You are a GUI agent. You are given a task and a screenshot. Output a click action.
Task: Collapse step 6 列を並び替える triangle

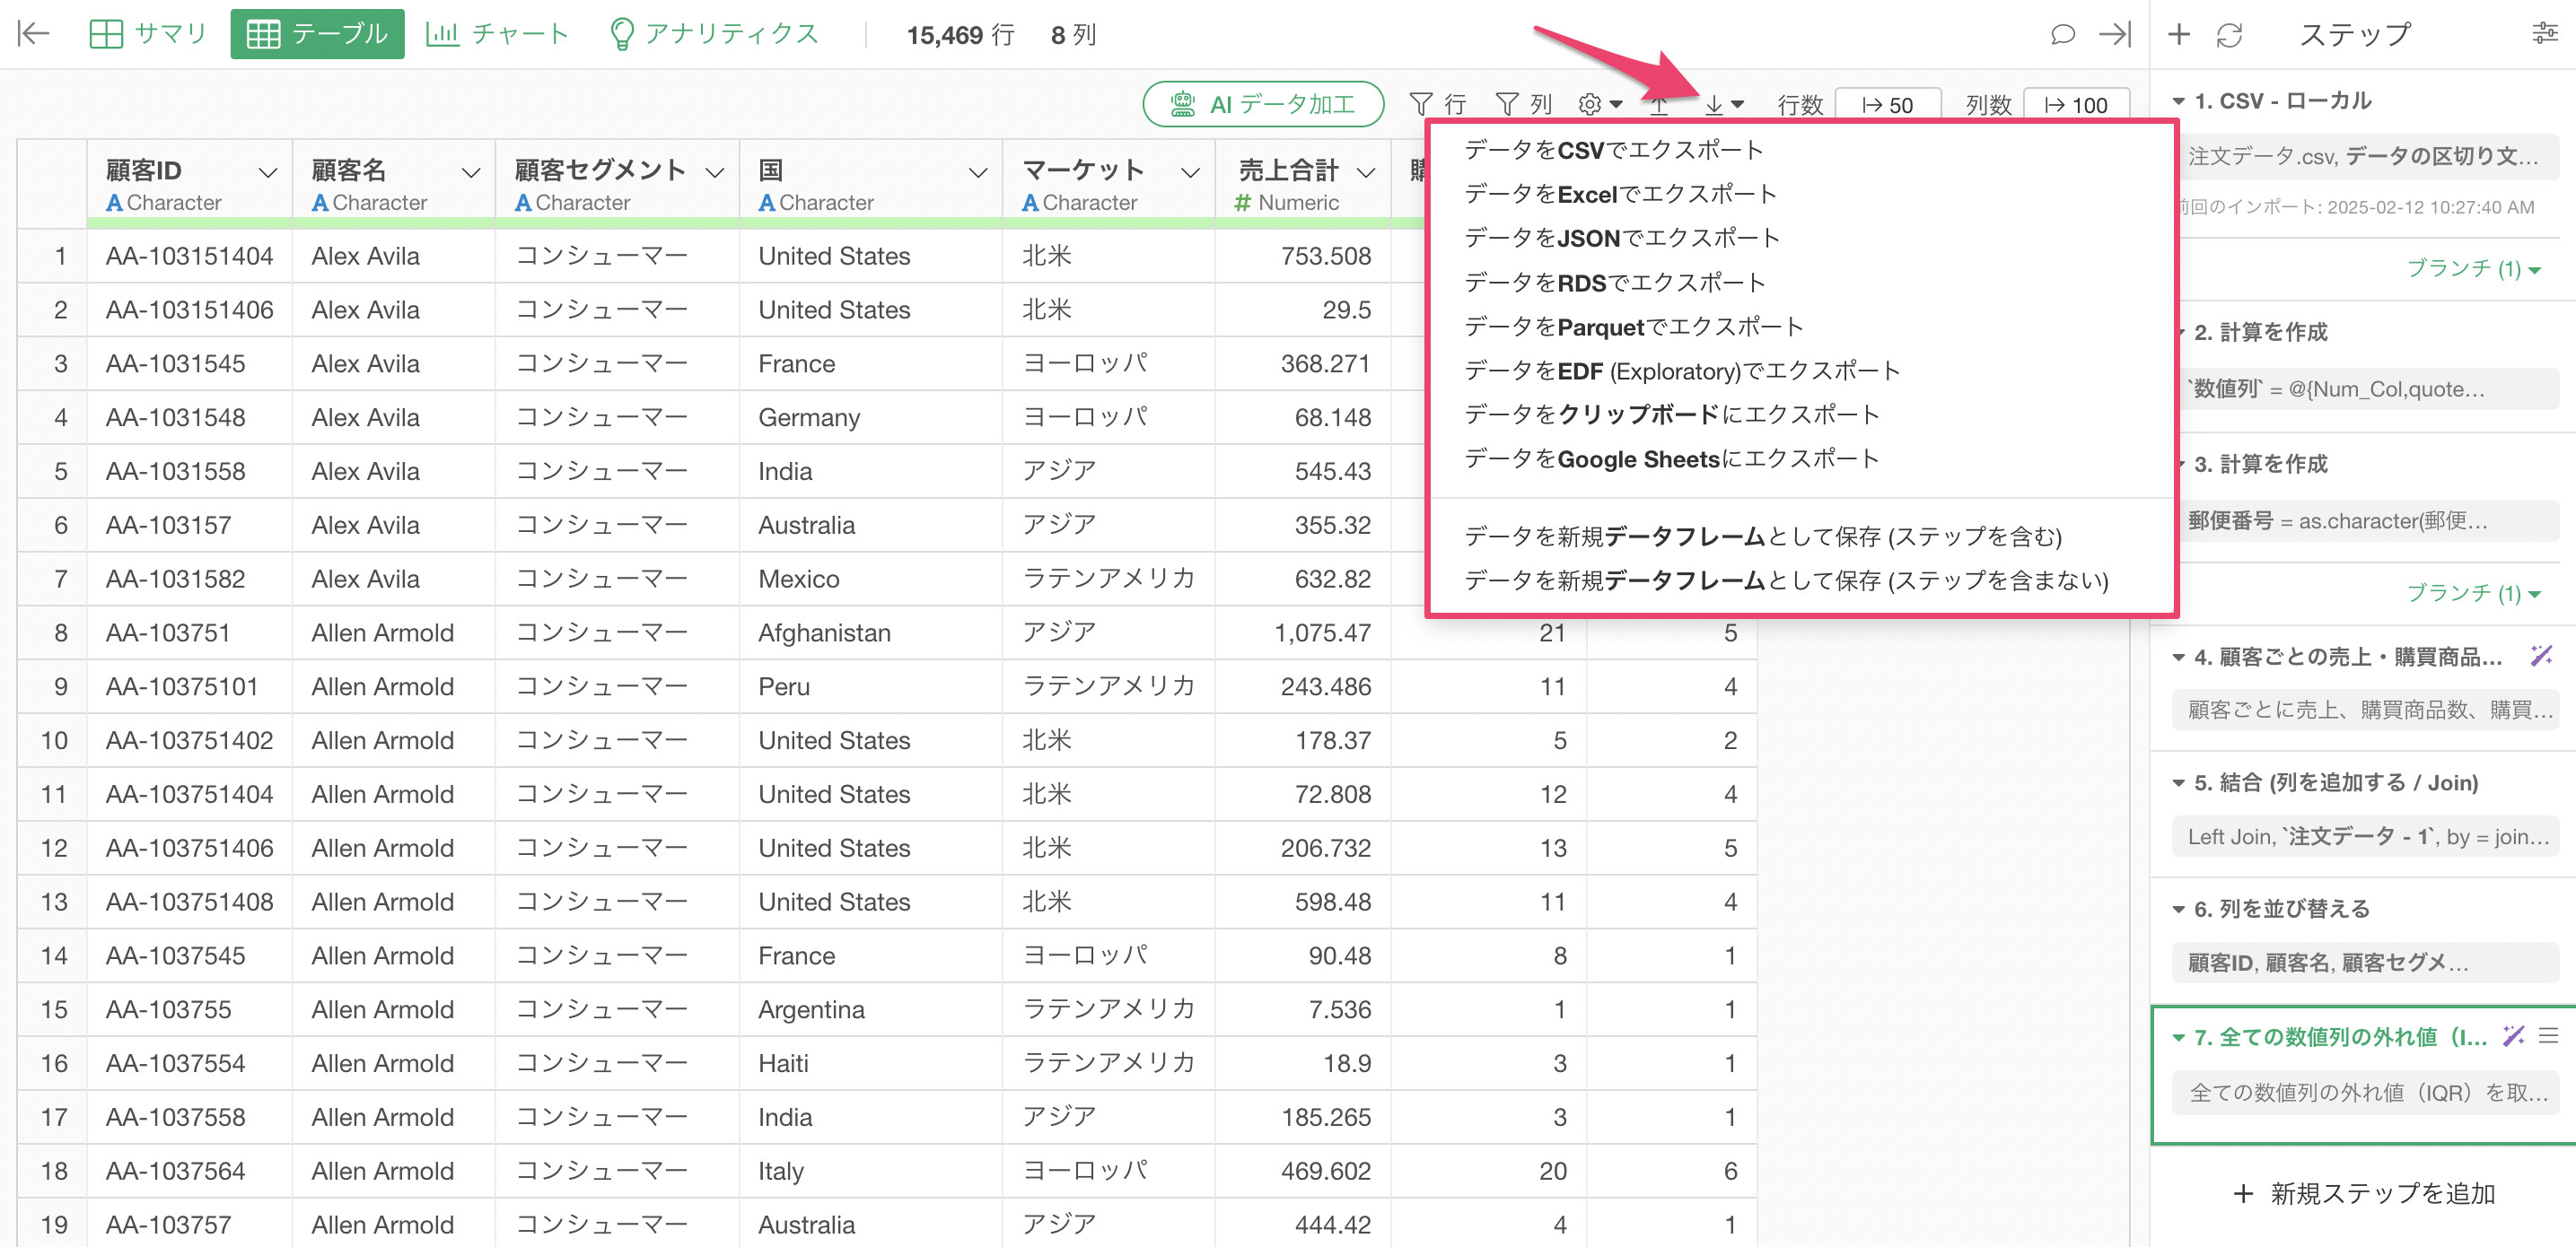point(2178,910)
